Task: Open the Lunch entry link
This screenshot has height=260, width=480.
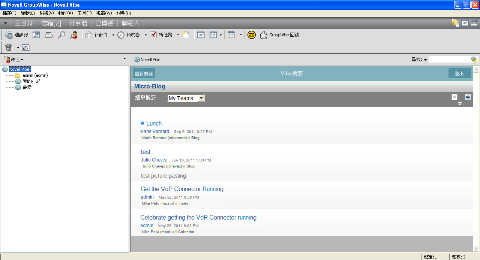Action: (154, 123)
